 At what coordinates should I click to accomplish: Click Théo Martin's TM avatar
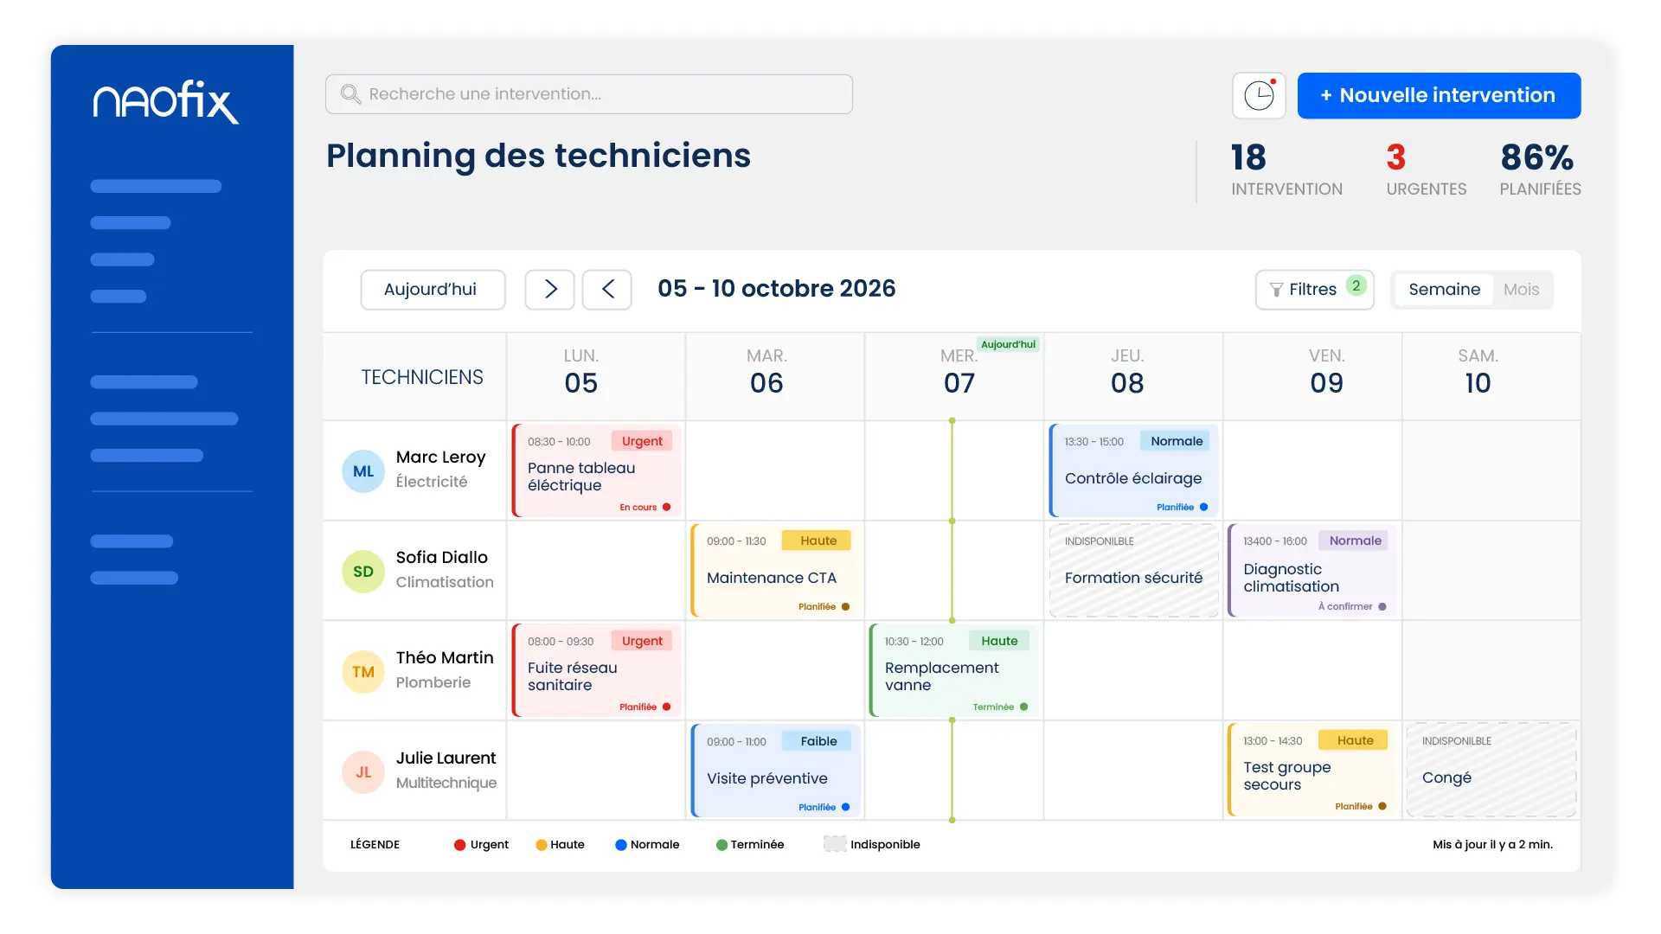pos(363,672)
